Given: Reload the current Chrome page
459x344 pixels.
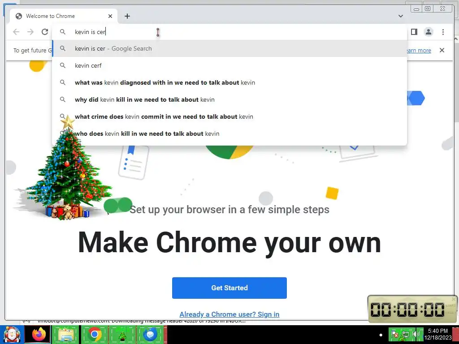Looking at the screenshot, I should 45,32.
